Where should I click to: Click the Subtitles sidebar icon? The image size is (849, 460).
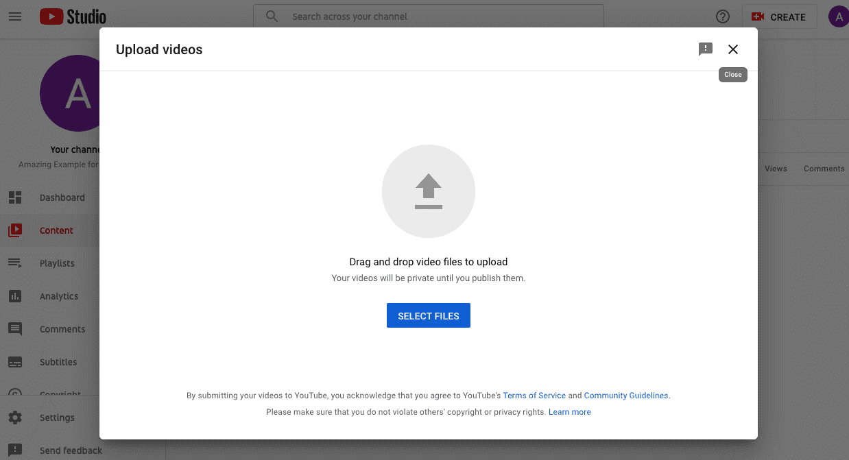(15, 362)
